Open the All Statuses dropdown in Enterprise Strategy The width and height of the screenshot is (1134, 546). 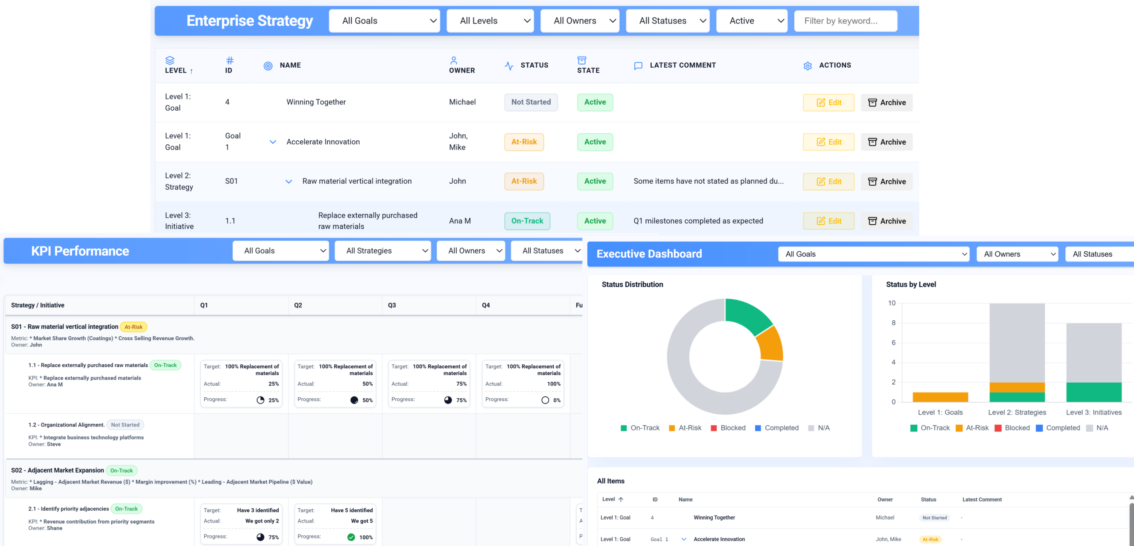668,21
